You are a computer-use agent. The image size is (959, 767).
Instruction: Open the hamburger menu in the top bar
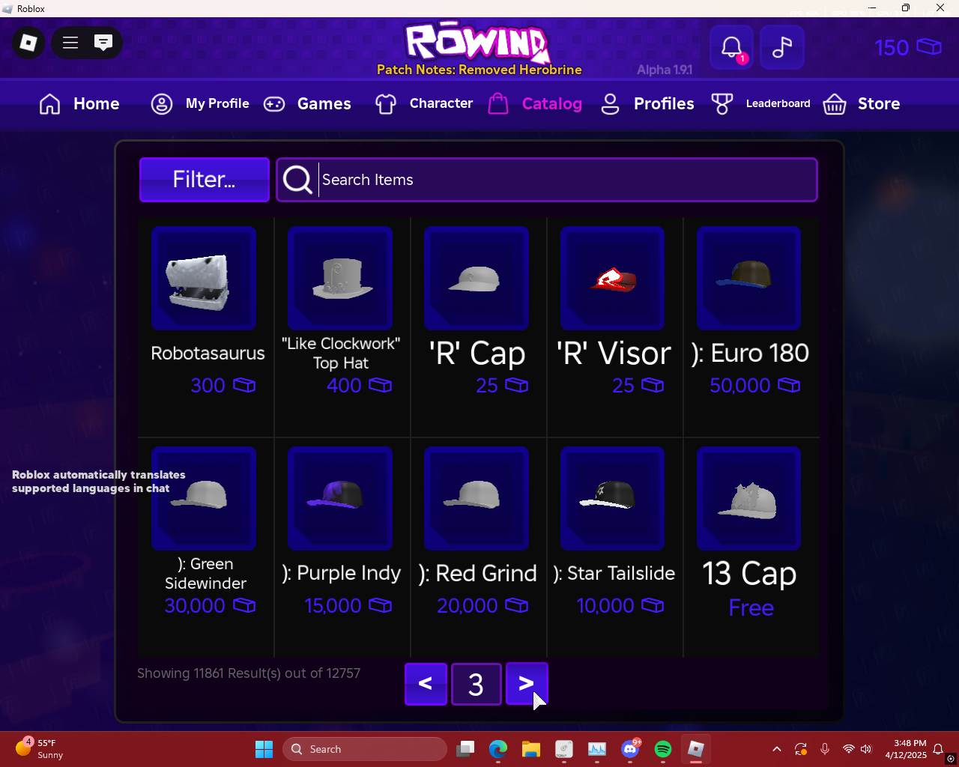pos(70,43)
